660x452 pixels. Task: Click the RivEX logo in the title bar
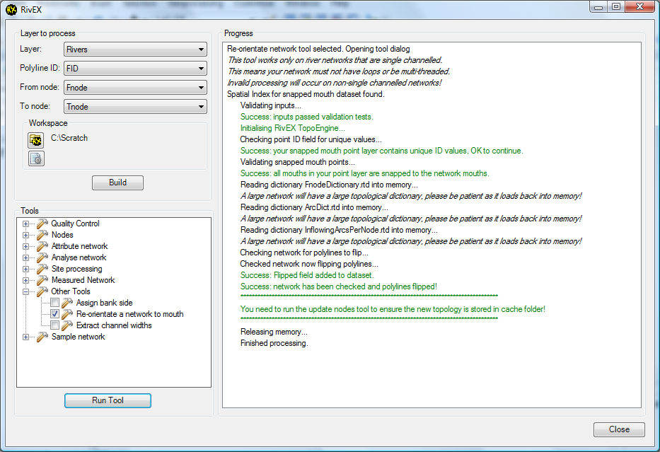tap(11, 9)
